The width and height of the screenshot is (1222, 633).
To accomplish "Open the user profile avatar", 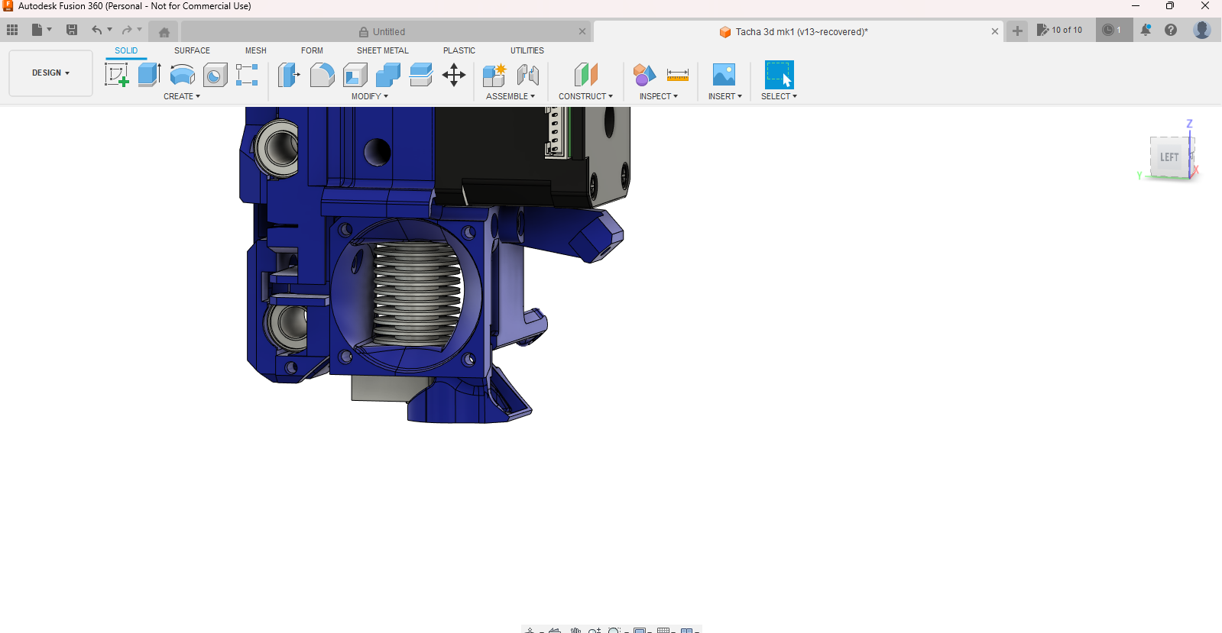I will point(1202,30).
